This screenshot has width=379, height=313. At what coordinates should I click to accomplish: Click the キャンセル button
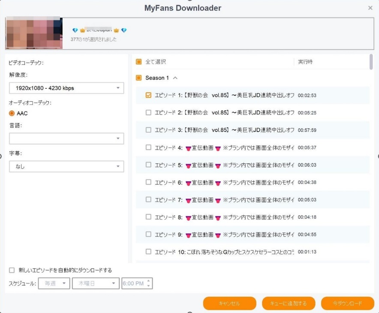coord(230,303)
